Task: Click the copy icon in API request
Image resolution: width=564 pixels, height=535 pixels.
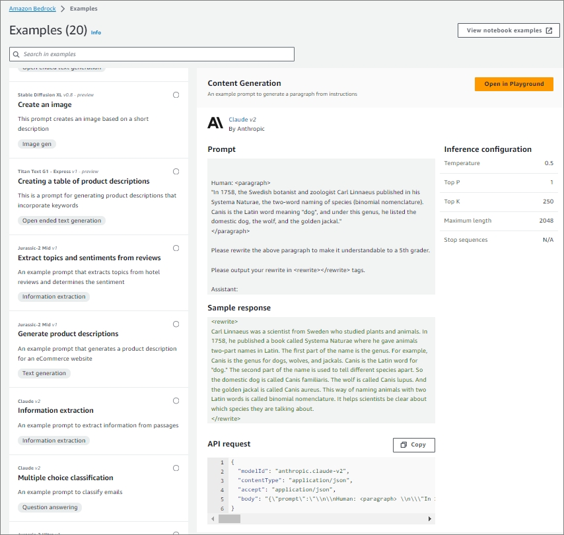Action: tap(404, 445)
